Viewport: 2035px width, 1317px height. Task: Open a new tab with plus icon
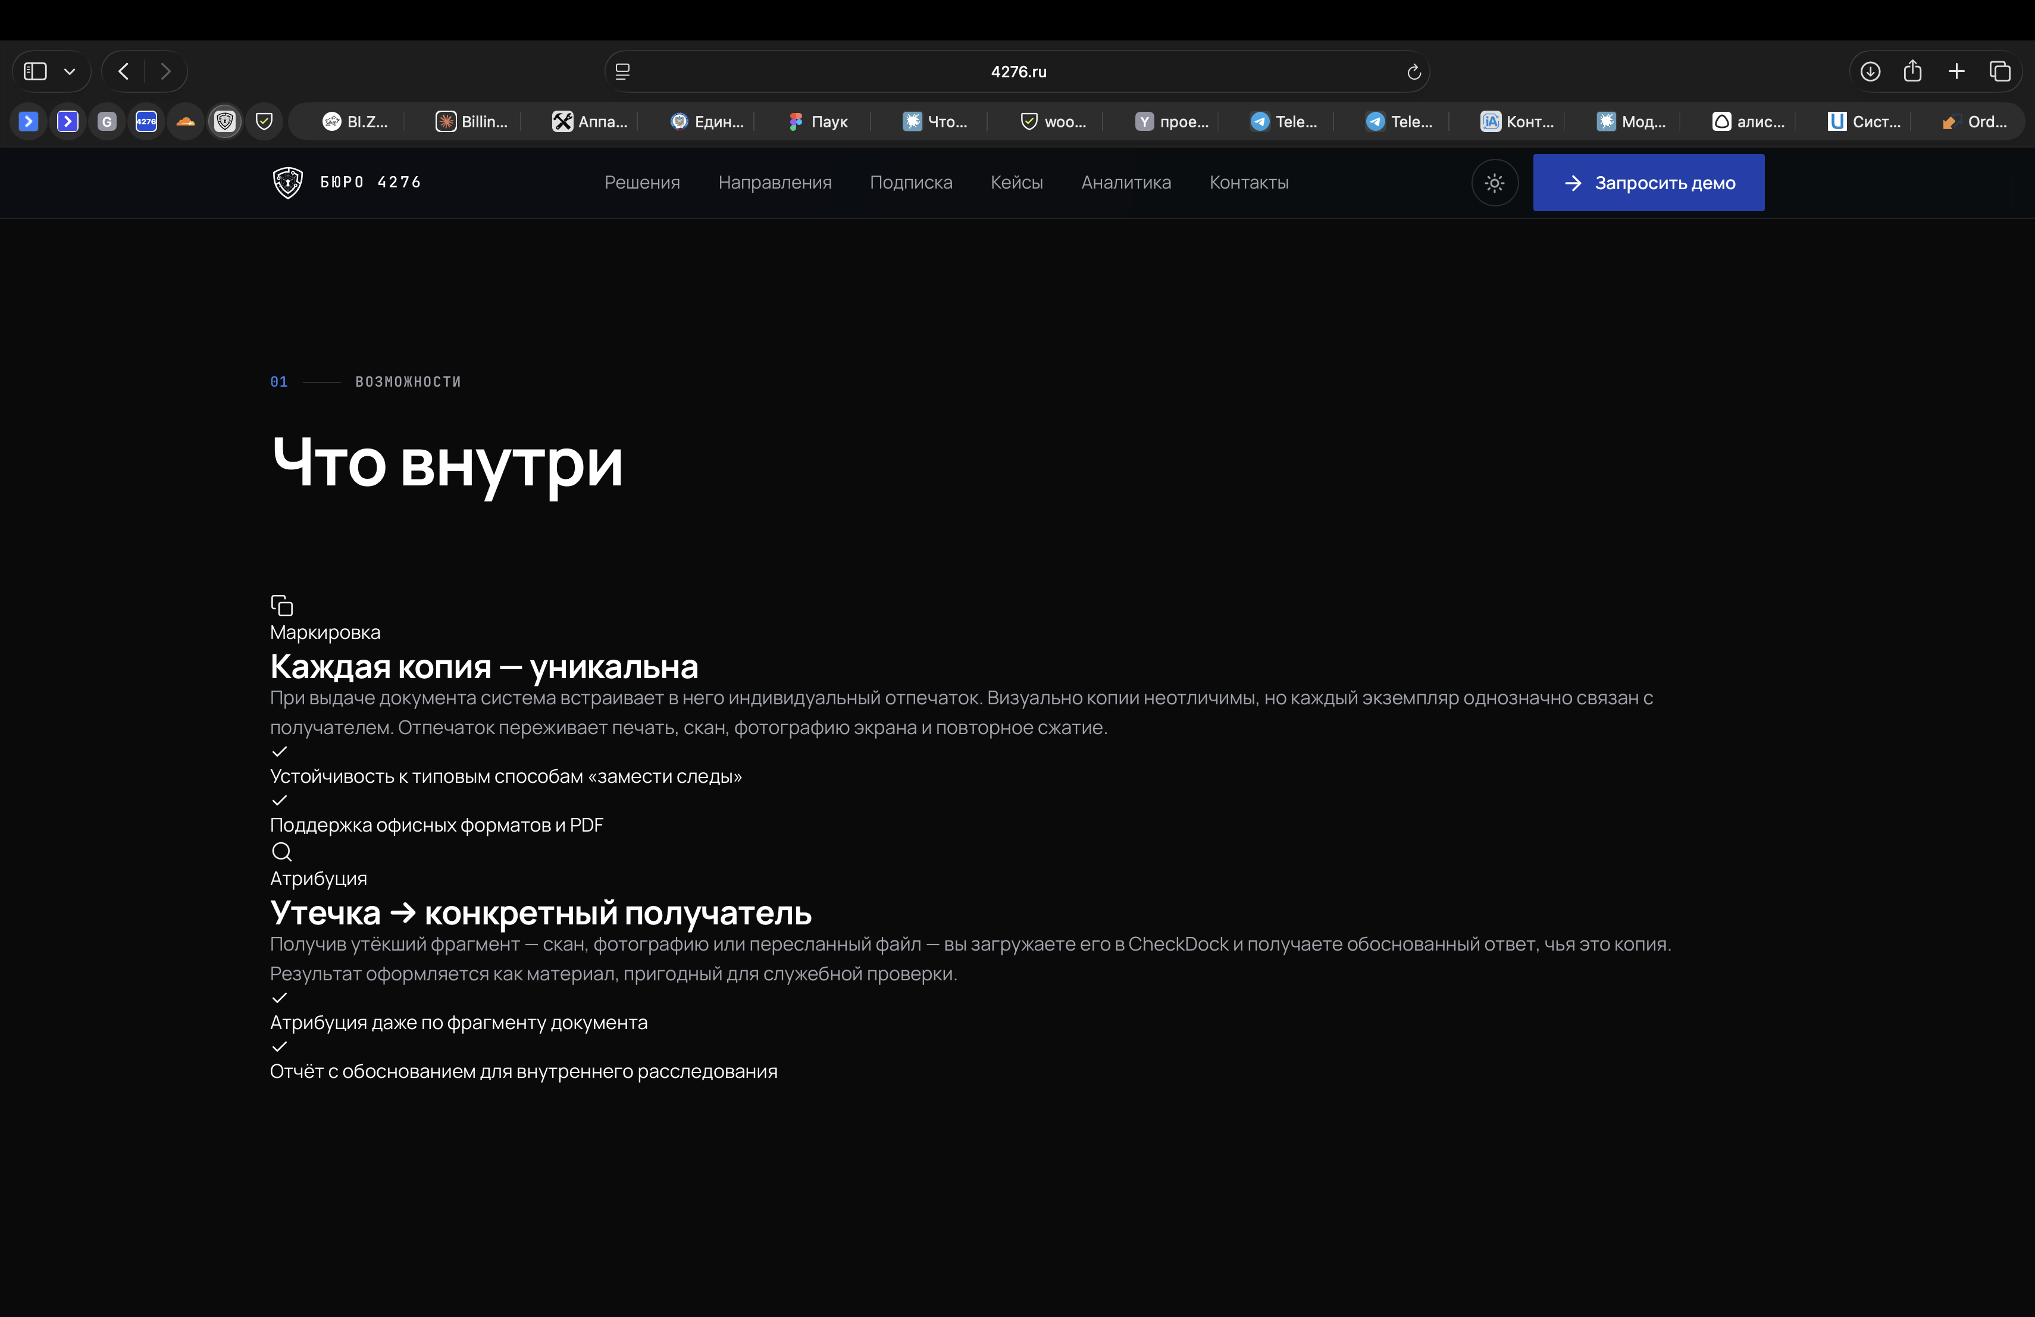tap(1956, 72)
